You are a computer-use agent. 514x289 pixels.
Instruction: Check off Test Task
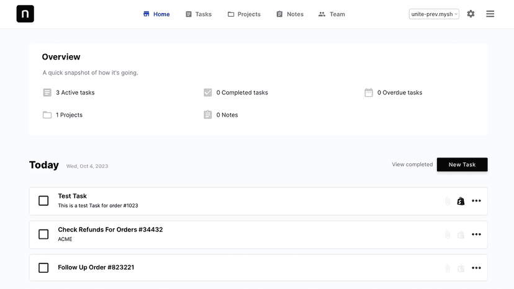pyautogui.click(x=43, y=200)
